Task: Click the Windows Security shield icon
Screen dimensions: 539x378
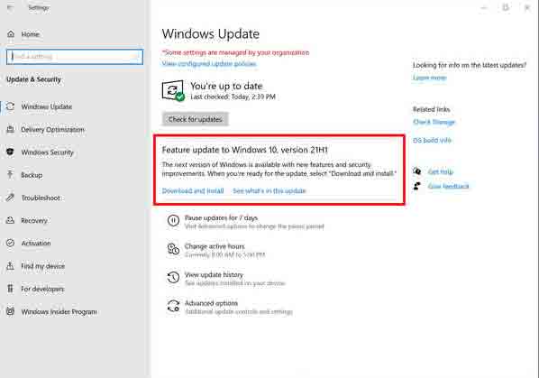Action: tap(10, 152)
